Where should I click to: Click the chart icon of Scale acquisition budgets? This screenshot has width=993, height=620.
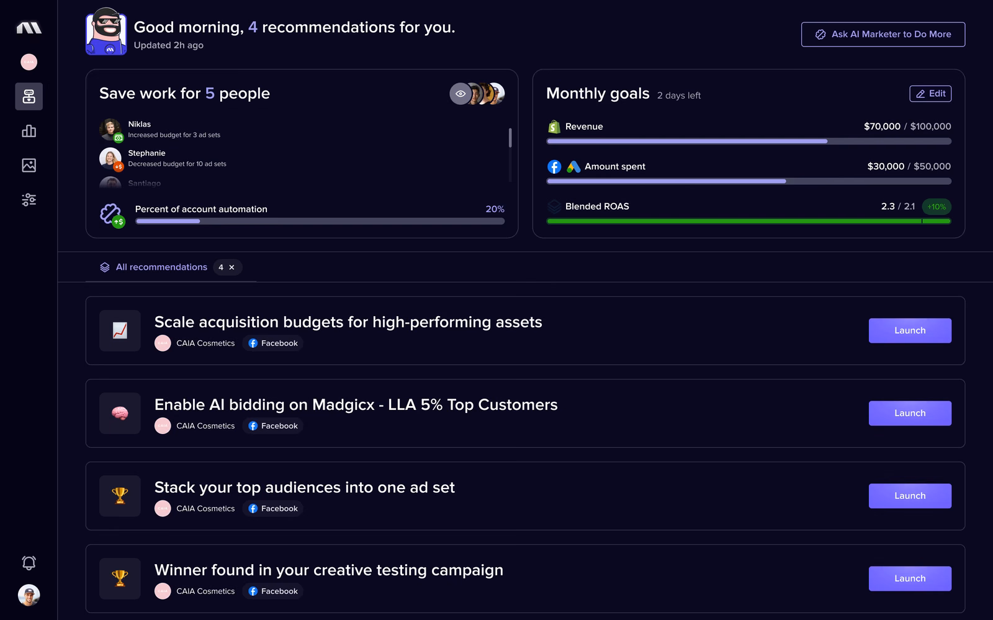click(120, 330)
